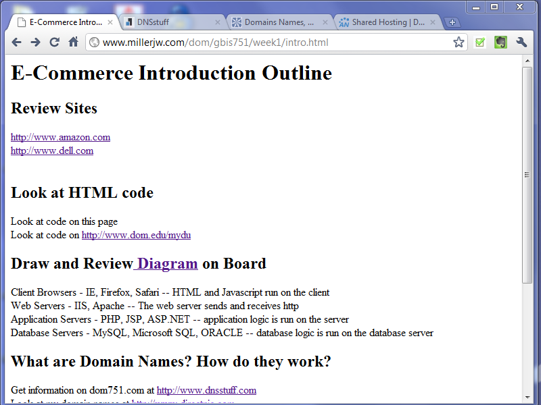Click the green checkmark extension icon
The image size is (541, 405).
point(480,43)
